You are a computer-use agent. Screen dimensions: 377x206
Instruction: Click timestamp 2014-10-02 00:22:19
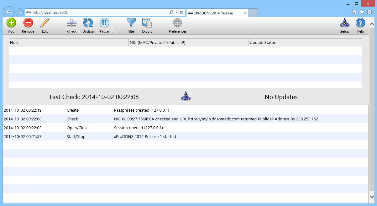(x=23, y=110)
